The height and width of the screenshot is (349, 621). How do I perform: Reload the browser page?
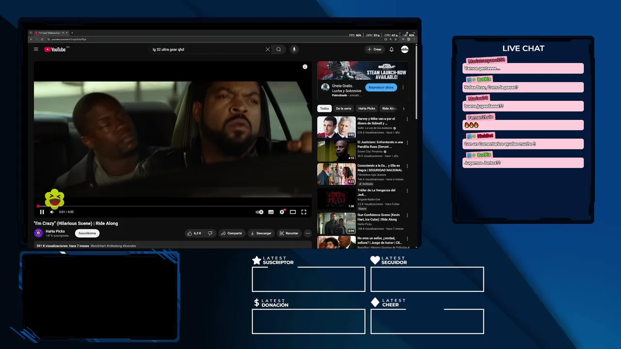point(41,39)
